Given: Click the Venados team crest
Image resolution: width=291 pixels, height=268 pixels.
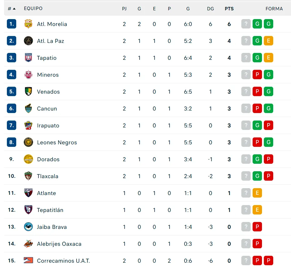Looking at the screenshot, I should coord(28,92).
